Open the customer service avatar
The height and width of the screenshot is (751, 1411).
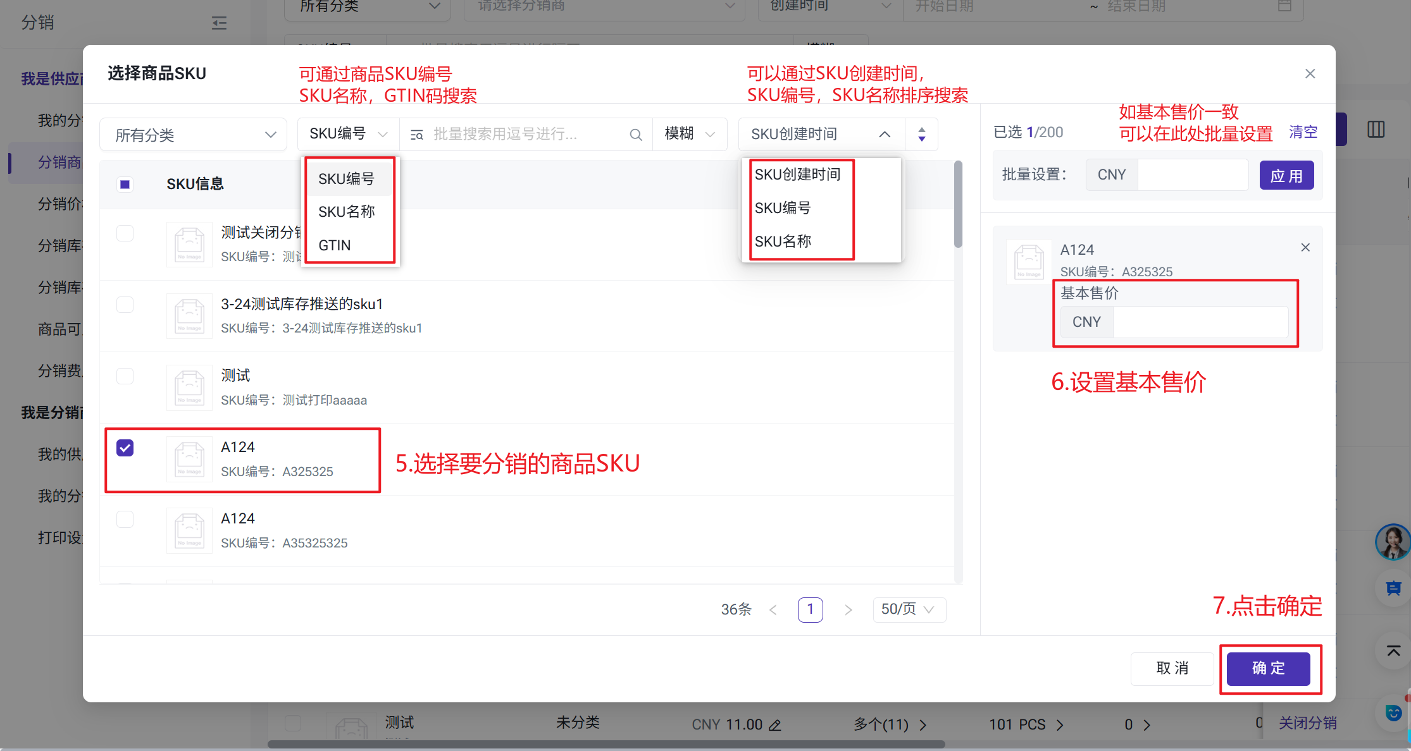1392,542
